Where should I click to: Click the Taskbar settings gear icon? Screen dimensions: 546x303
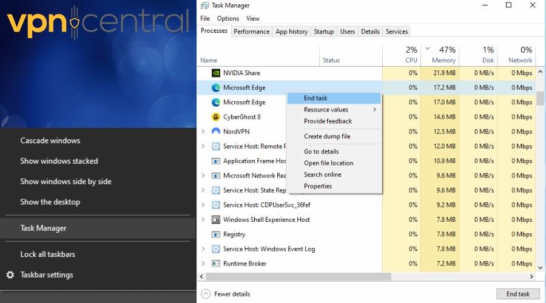(x=10, y=275)
